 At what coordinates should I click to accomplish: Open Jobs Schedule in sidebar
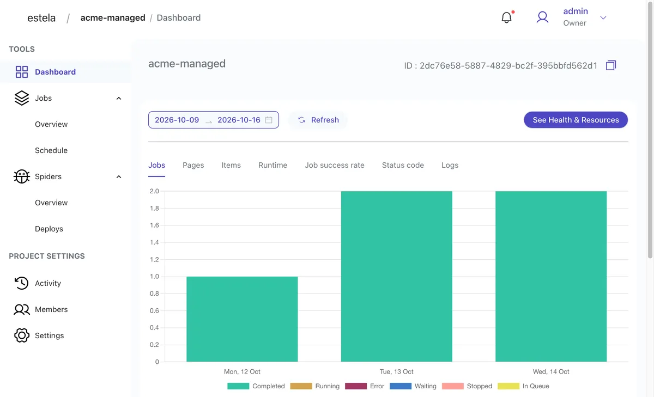coord(51,150)
